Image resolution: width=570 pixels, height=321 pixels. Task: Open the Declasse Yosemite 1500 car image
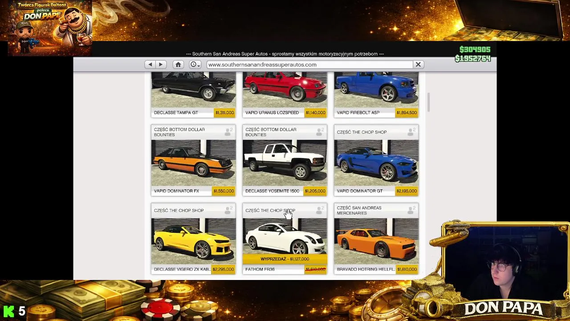(x=285, y=163)
